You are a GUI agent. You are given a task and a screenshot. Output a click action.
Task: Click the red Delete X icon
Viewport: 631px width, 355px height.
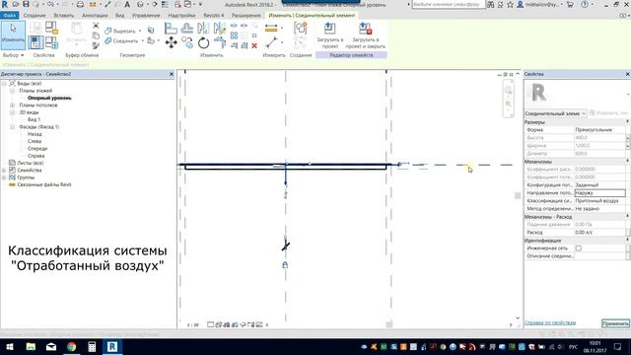pos(254,46)
